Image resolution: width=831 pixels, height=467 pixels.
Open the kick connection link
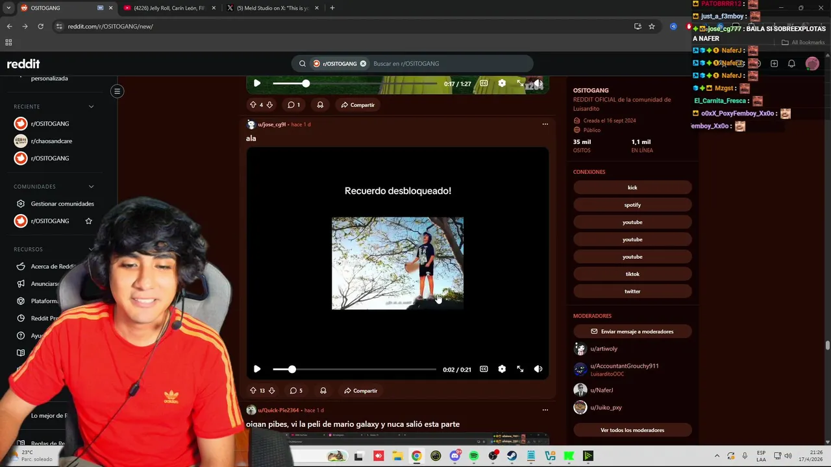pos(632,187)
